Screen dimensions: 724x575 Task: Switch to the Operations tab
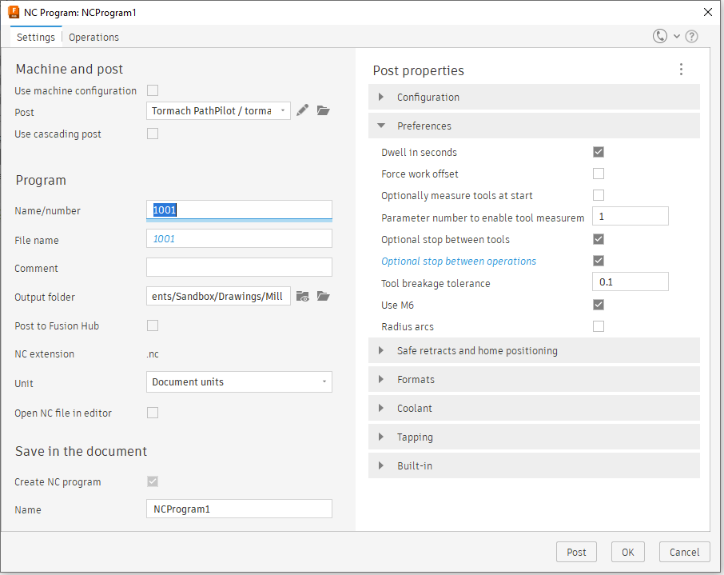[x=93, y=38]
